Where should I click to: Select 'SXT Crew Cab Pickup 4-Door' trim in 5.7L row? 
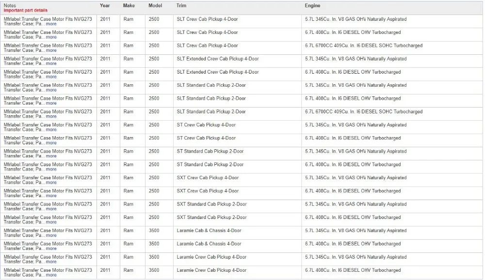pyautogui.click(x=208, y=178)
